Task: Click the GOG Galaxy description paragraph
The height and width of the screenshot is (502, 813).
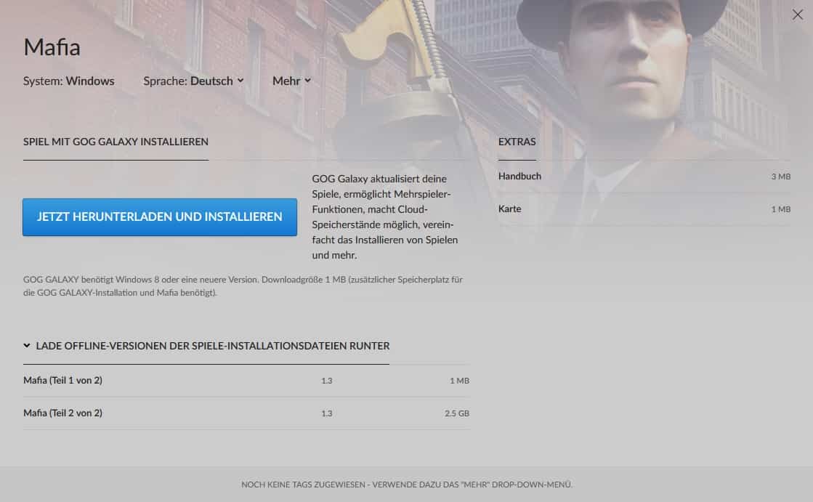Action: (385, 216)
